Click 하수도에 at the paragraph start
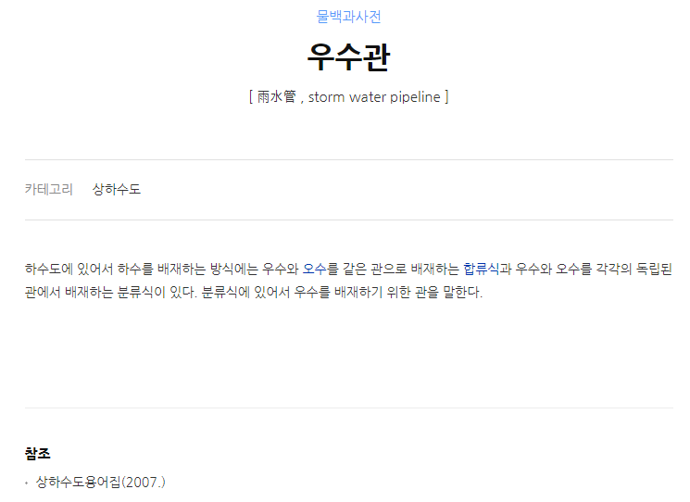This screenshot has height=502, width=690. pyautogui.click(x=49, y=269)
